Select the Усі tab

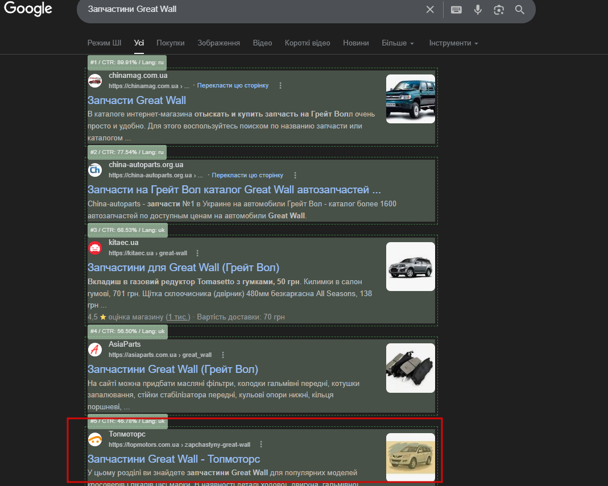tap(139, 43)
